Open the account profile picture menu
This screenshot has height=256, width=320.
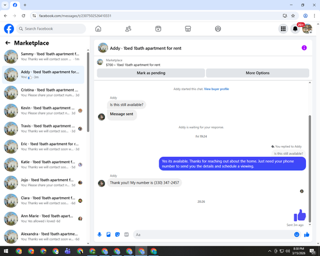coord(307,29)
